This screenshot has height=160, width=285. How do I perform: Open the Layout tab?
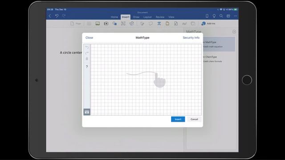147,17
